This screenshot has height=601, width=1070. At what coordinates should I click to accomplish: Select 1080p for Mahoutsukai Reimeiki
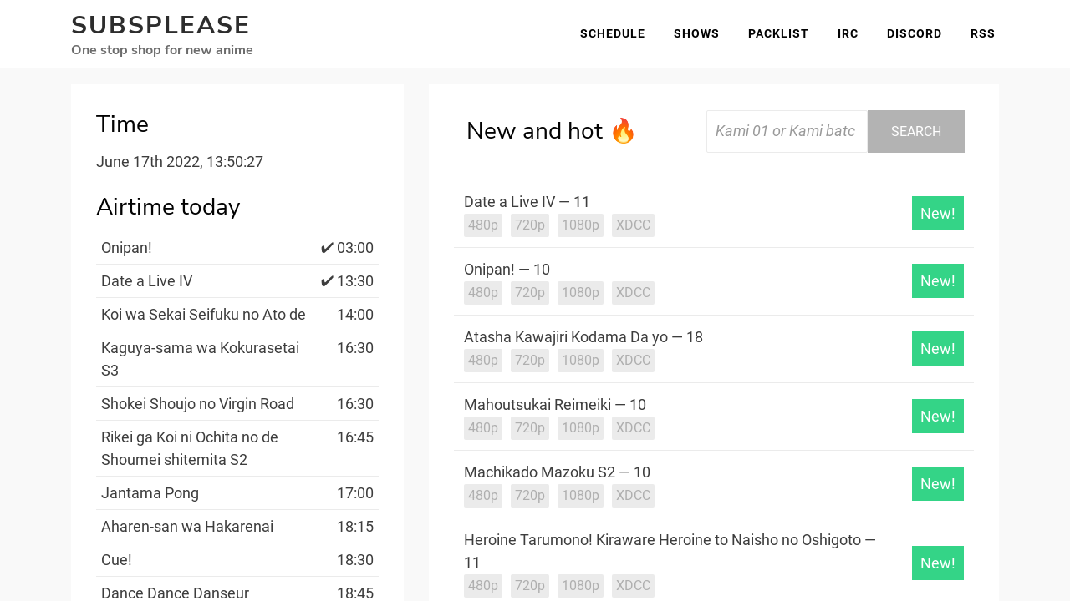click(580, 428)
